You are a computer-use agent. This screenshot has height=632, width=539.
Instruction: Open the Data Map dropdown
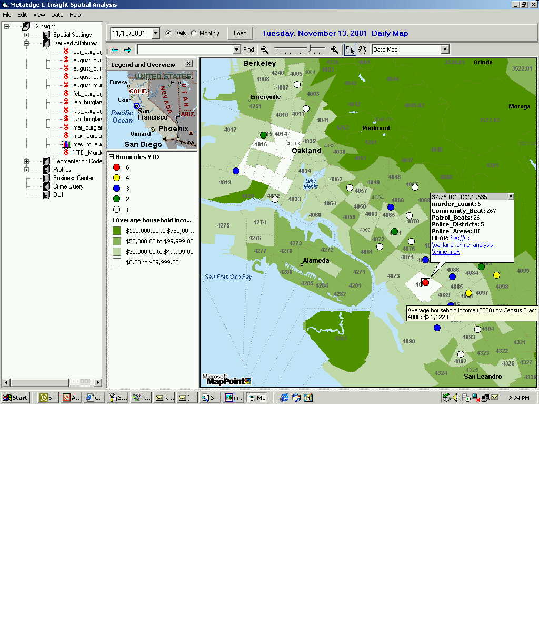[x=445, y=50]
